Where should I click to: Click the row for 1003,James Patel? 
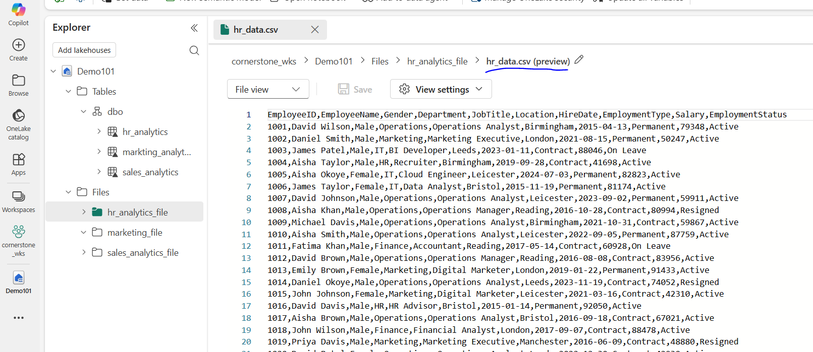click(457, 151)
